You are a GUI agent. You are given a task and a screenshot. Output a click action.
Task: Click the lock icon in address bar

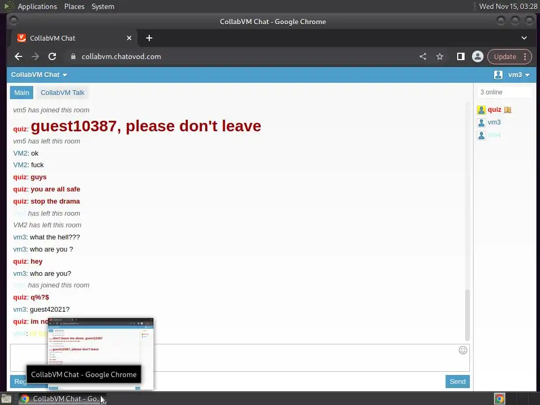click(x=73, y=56)
